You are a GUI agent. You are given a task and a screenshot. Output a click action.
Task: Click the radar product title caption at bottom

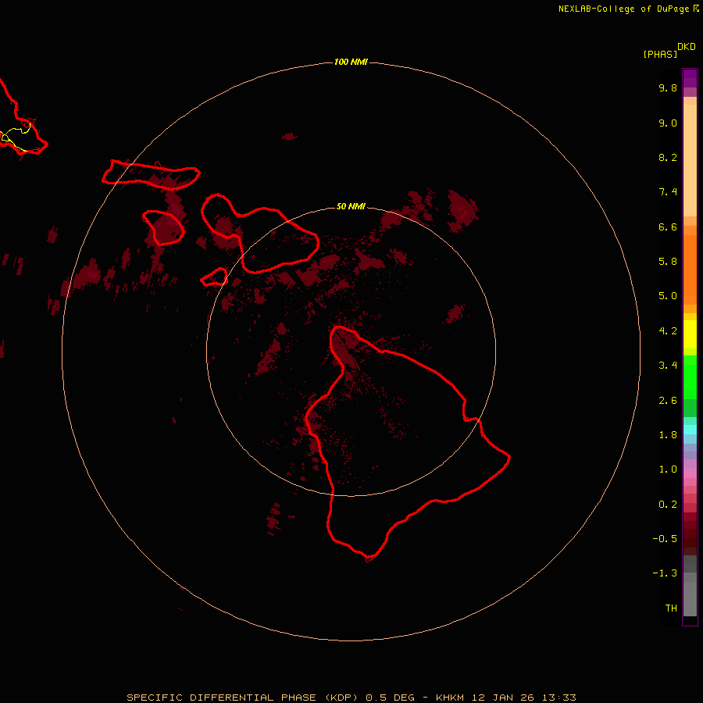351,698
